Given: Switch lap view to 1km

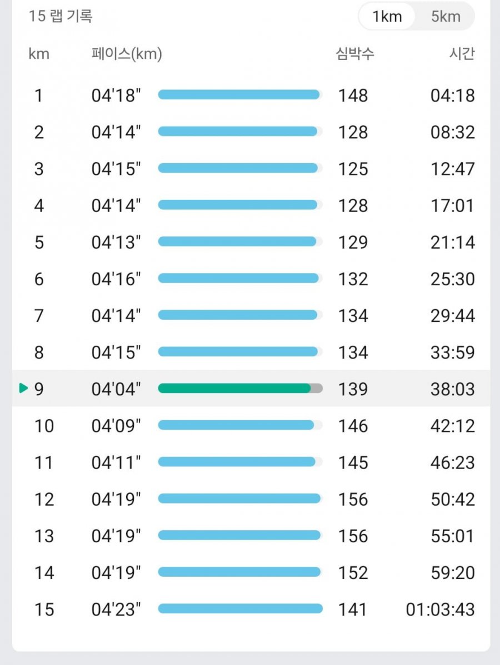Looking at the screenshot, I should 387,17.
